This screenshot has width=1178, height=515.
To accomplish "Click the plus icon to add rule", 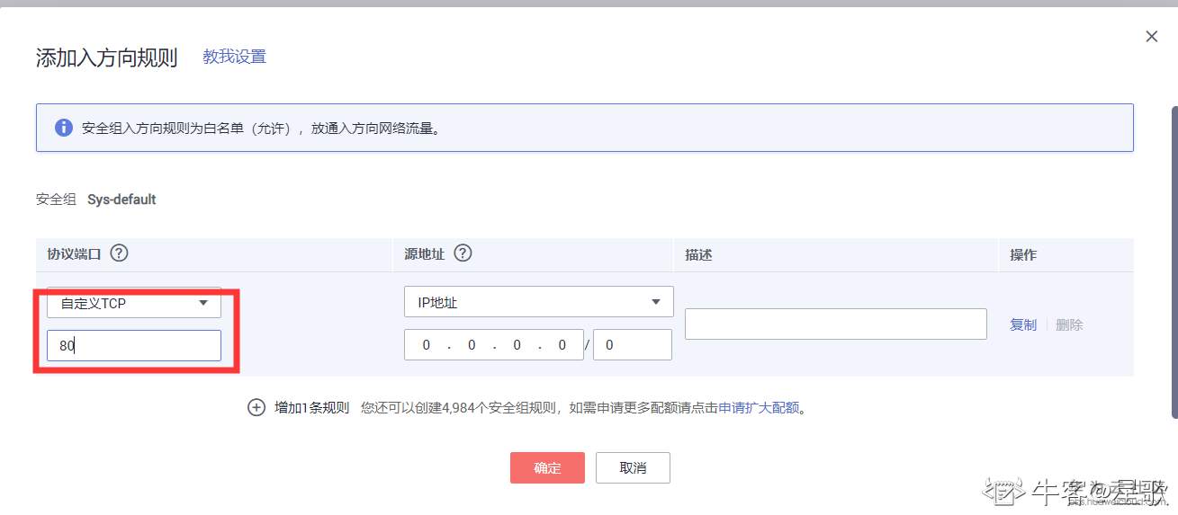I will 256,407.
